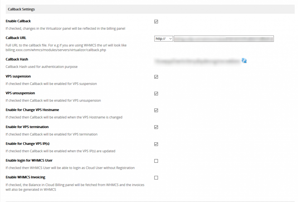The width and height of the screenshot is (298, 202).
Task: Regenerate the Callback Hash value
Action: pyautogui.click(x=244, y=61)
